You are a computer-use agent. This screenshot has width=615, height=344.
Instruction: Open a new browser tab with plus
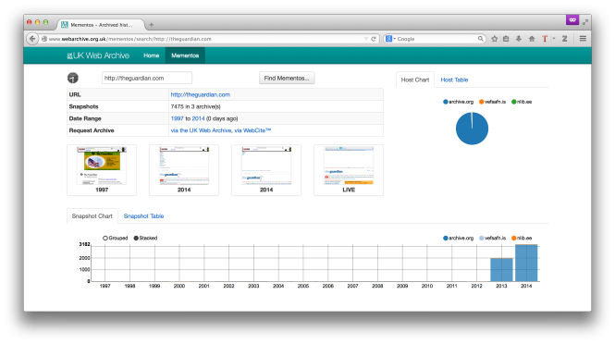[x=151, y=25]
